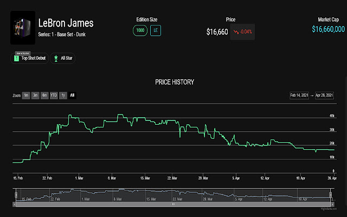Viewport: 347px width, 217px height.
Task: Click the 30k y-axis label
Action: [x=332, y=130]
